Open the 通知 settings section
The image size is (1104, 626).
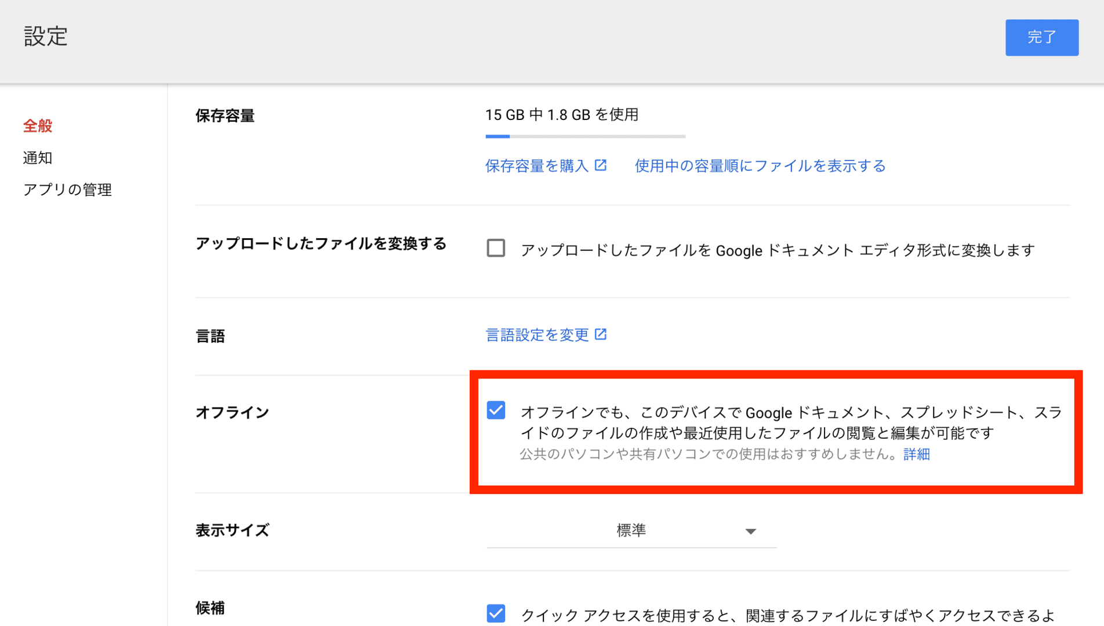pyautogui.click(x=38, y=158)
